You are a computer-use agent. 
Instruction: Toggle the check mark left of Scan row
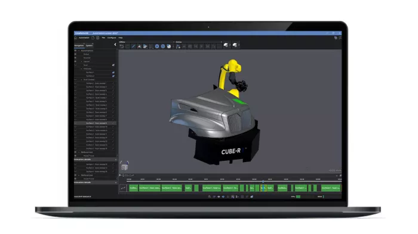click(x=75, y=65)
